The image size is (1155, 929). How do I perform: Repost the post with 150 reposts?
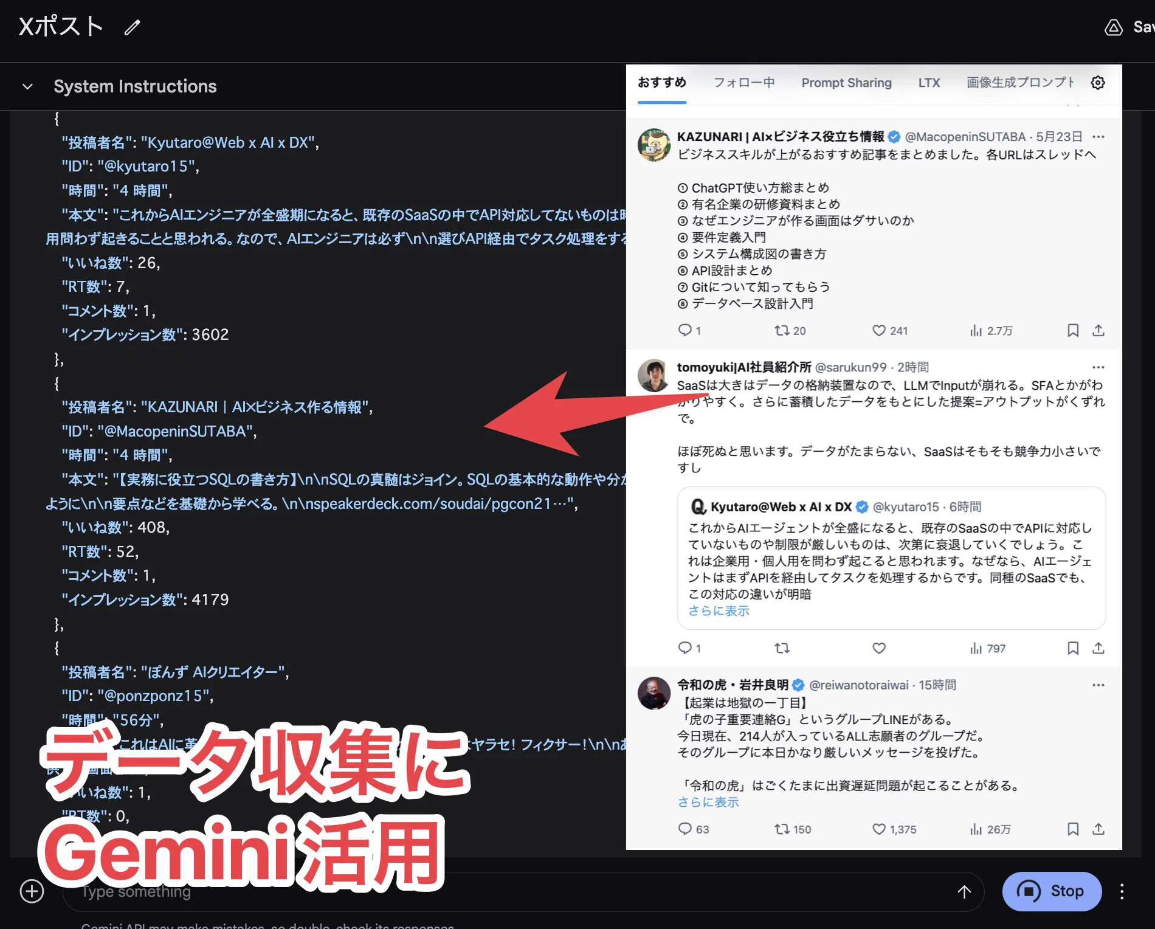pyautogui.click(x=782, y=829)
